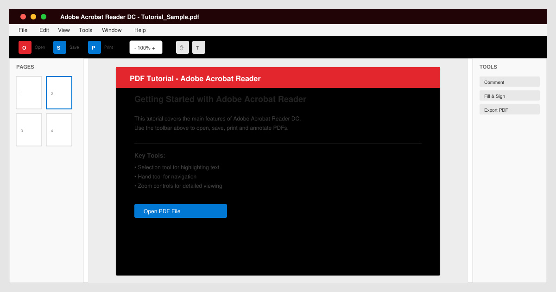Viewport: 556px width, 292px height.
Task: Select page 1 thumbnail
Action: 29,93
